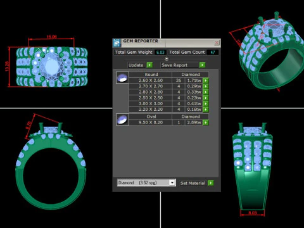Click green arrow on 9.50 X 8.20 row
Screen dimensions: 304x228
point(205,122)
